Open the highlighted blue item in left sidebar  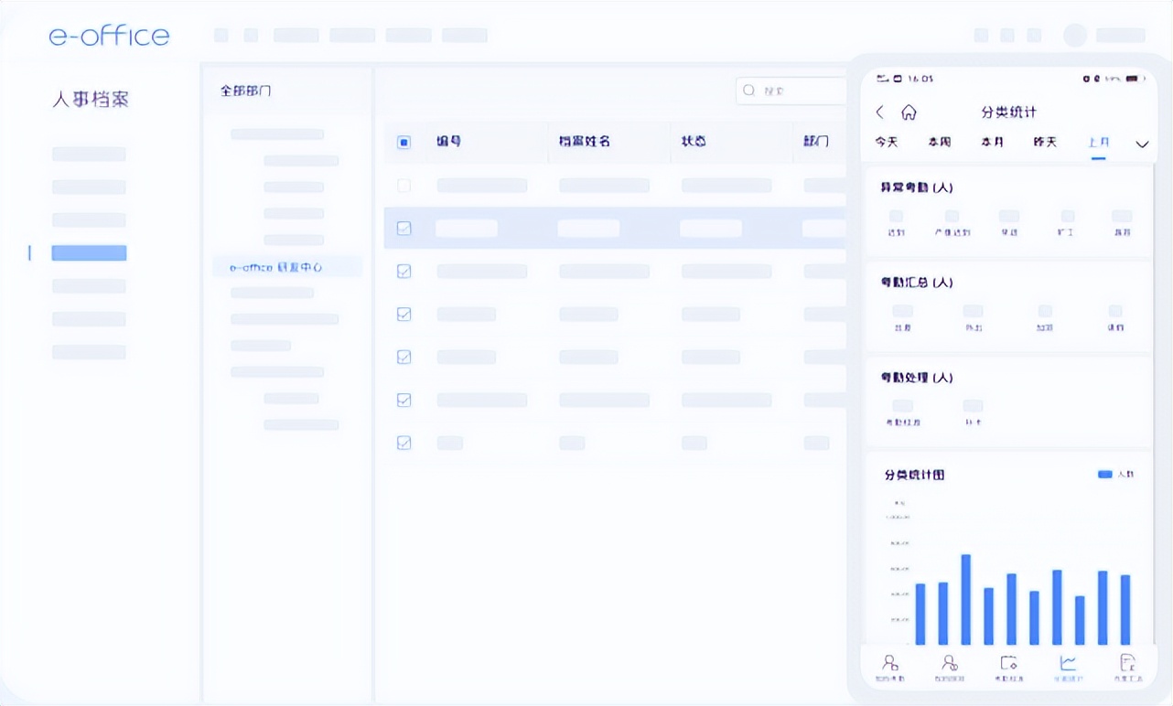[x=89, y=253]
